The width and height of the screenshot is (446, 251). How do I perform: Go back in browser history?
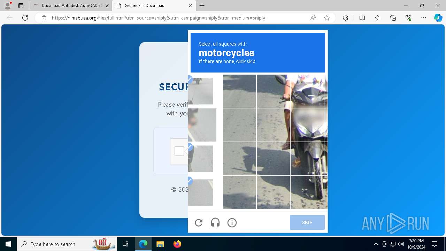pyautogui.click(x=10, y=18)
